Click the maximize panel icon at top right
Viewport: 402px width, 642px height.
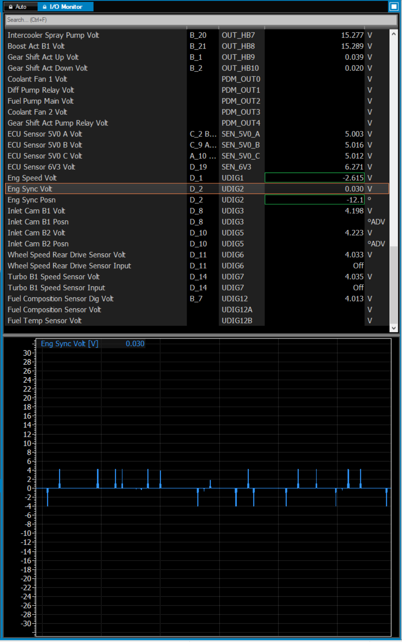click(394, 7)
